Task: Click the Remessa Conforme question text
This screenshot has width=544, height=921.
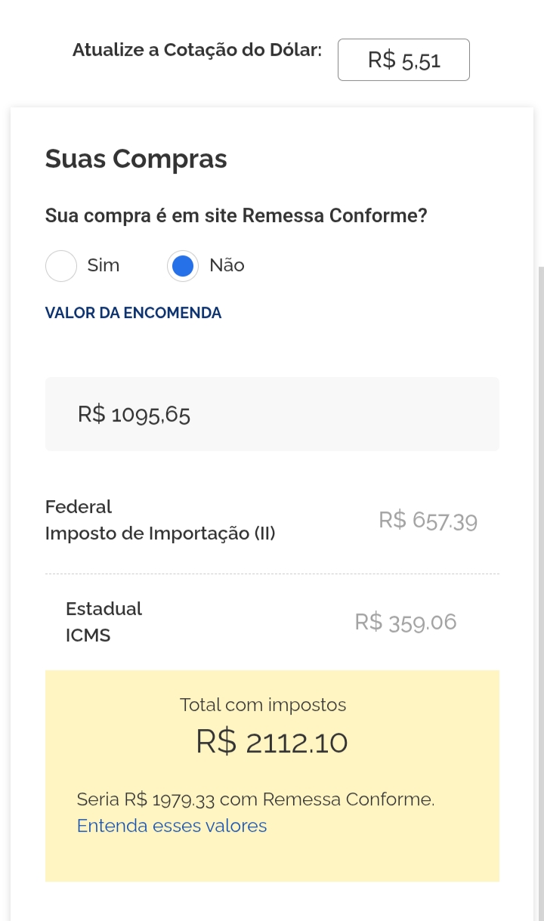Action: point(236,216)
